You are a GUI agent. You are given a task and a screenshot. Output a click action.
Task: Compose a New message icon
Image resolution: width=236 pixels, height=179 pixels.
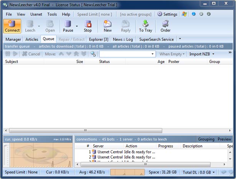[x=107, y=24]
